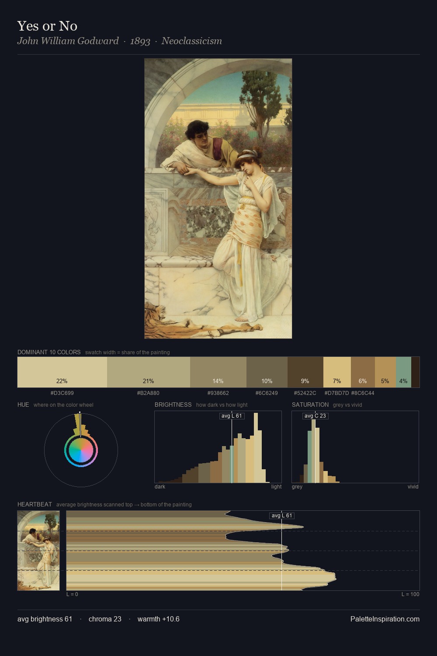
Task: Click the artist name John William Godward
Action: (x=68, y=41)
